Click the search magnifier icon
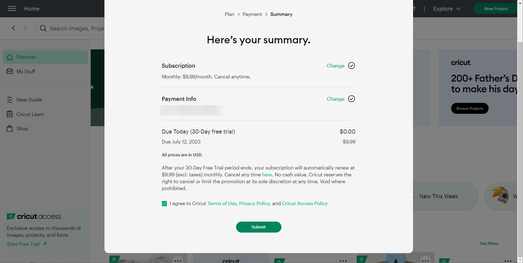The width and height of the screenshot is (523, 263). click(43, 28)
